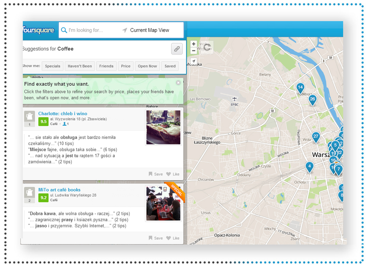Click map pin number 27
This screenshot has height=267, width=368.
[316, 137]
